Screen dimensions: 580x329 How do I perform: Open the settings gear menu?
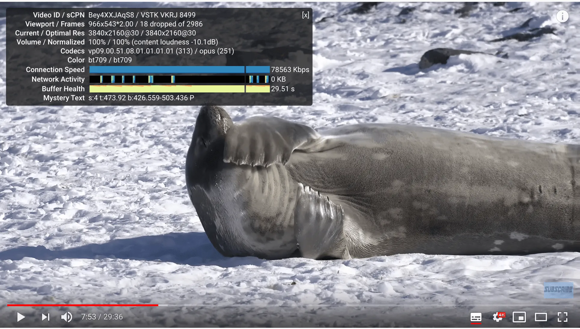tap(498, 317)
